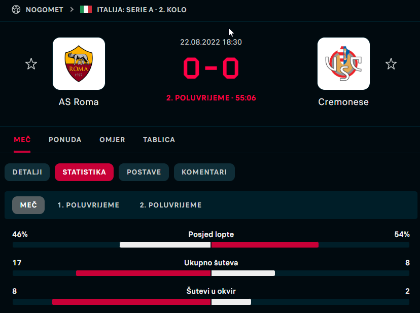Viewport: 420px width, 313px height.
Task: Click the Posjed lopte possession bar
Action: tap(211, 245)
